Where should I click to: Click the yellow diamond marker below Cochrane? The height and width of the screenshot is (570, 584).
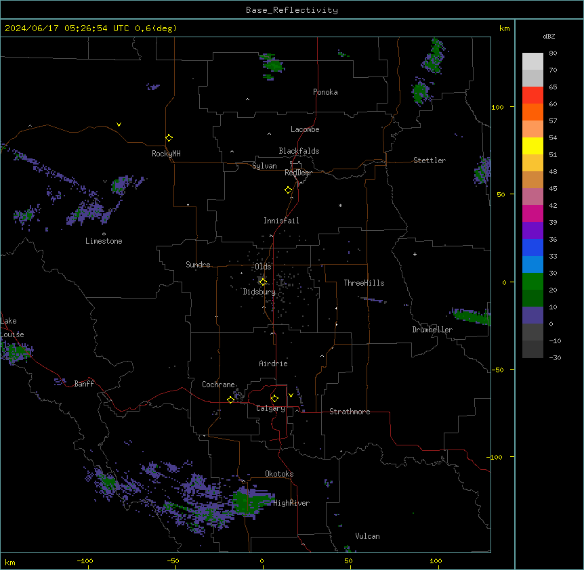click(x=230, y=399)
